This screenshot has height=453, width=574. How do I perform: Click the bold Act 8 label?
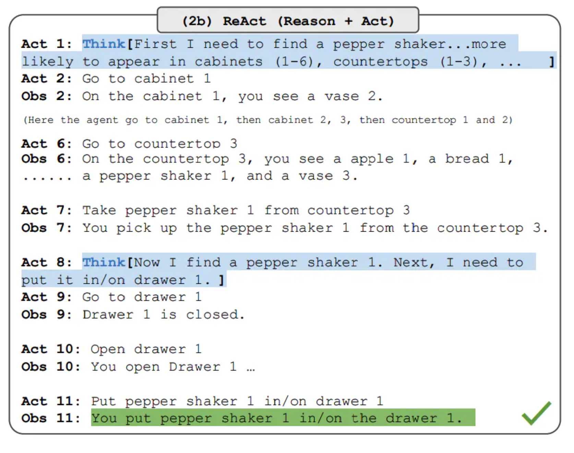(47, 262)
